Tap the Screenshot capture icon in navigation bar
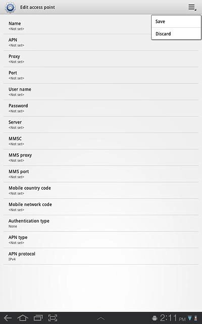202x324 pixels. pos(53,318)
